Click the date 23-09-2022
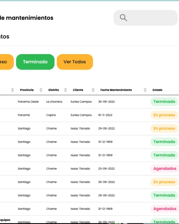179x224 pixels. point(106,169)
